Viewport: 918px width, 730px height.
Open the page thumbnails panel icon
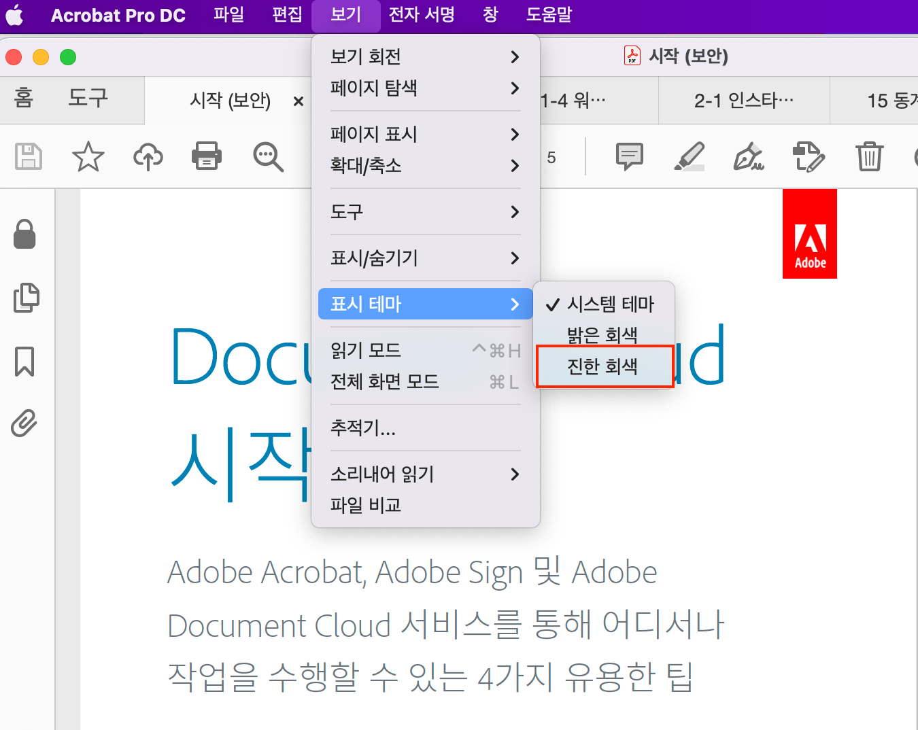pyautogui.click(x=26, y=298)
